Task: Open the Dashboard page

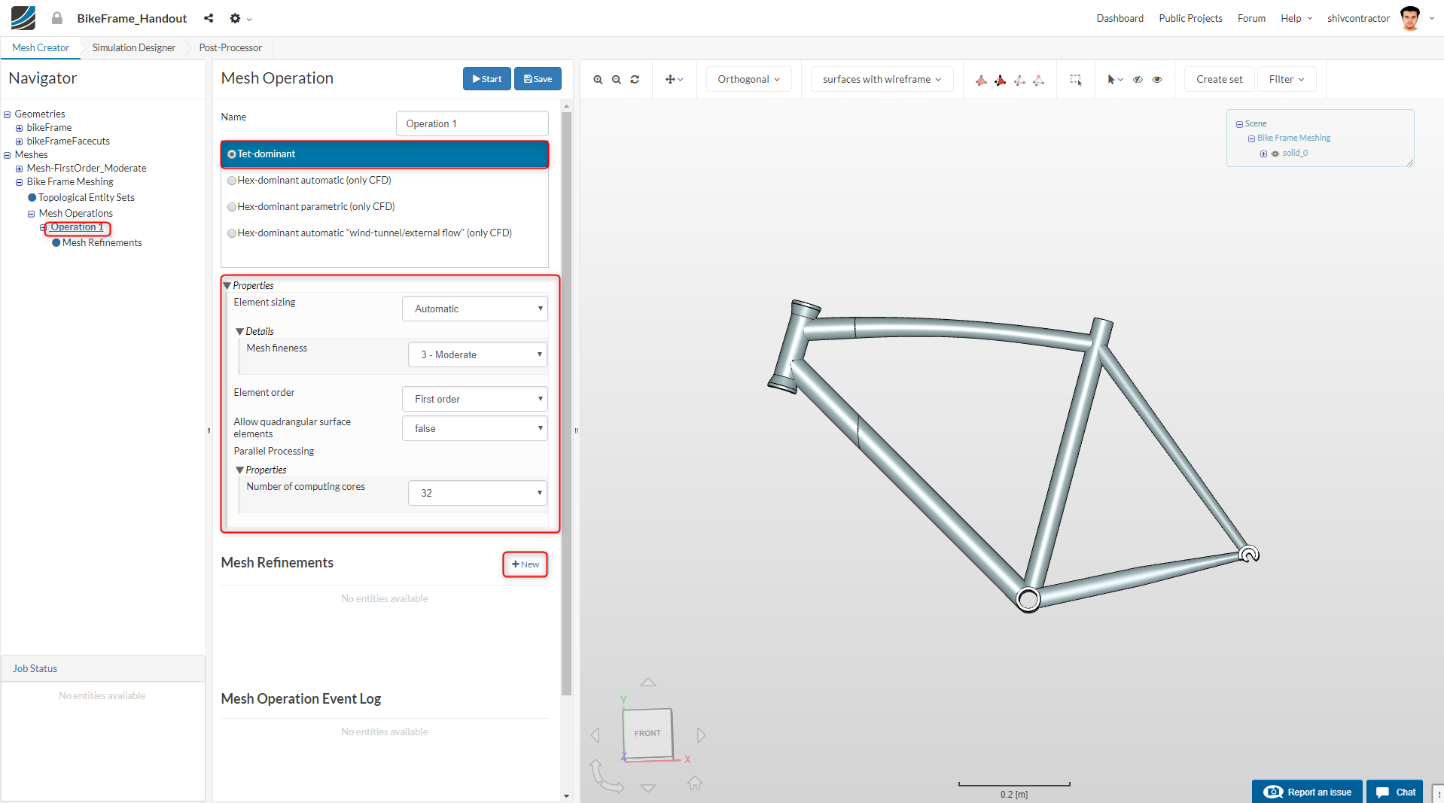Action: click(x=1120, y=18)
